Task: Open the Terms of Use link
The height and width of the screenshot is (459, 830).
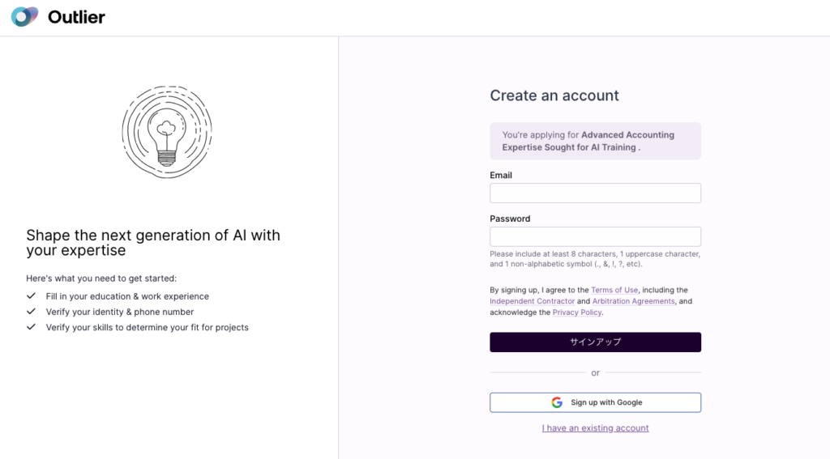Action: point(614,290)
